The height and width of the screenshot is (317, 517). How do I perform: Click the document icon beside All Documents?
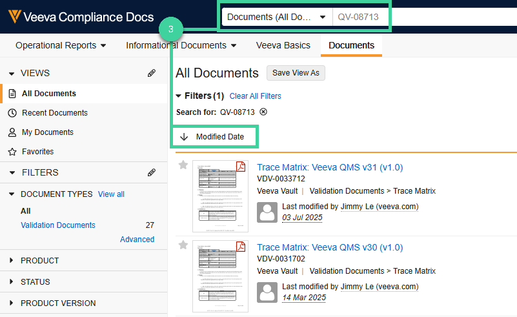click(12, 94)
